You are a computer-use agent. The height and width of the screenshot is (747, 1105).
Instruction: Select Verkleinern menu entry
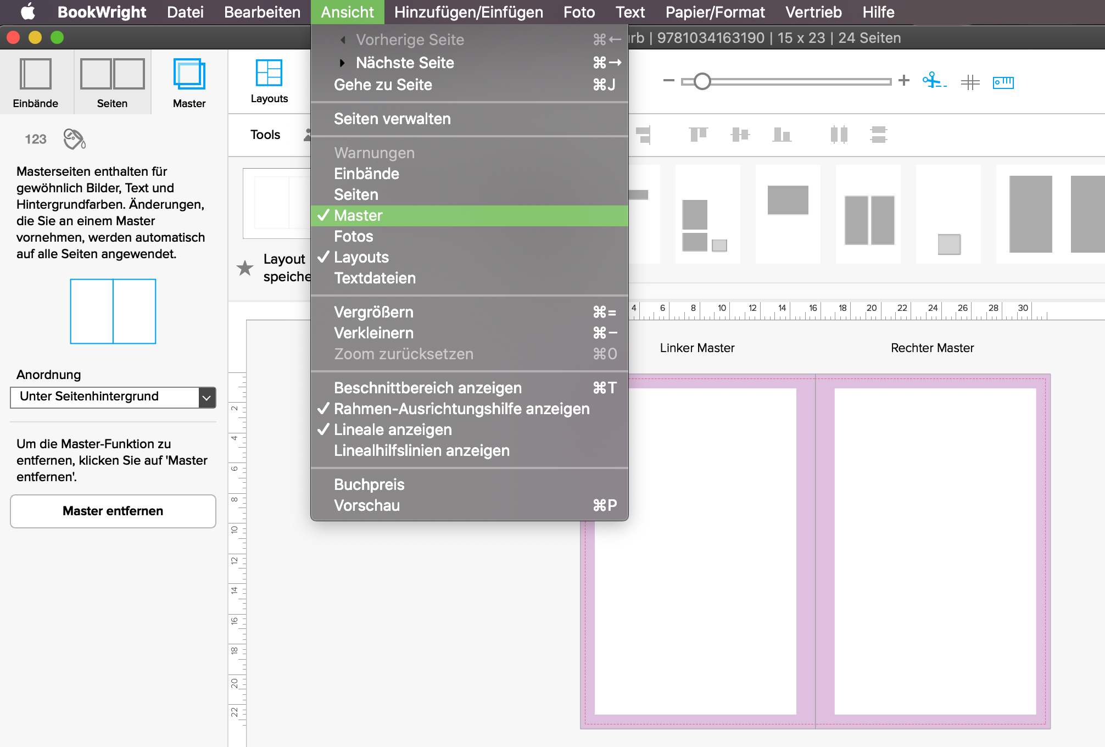[x=470, y=333]
